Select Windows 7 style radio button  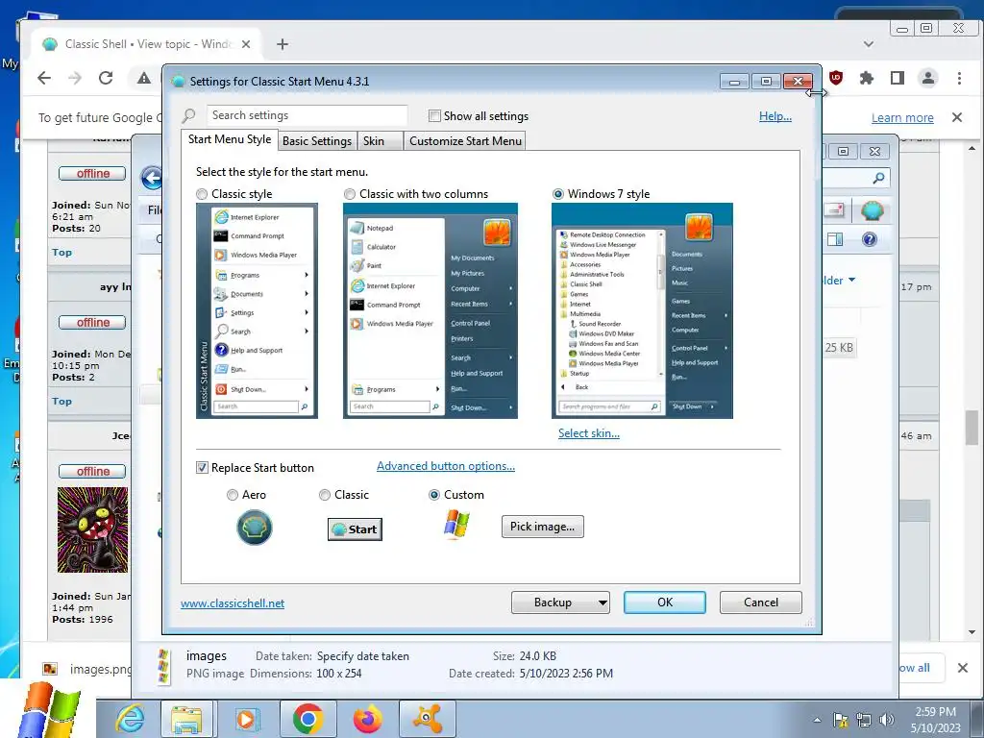pos(558,194)
